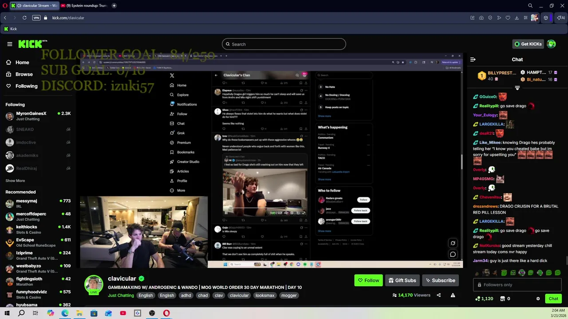Open Opera My Flow send icon
This screenshot has width=568, height=319.
click(x=499, y=18)
